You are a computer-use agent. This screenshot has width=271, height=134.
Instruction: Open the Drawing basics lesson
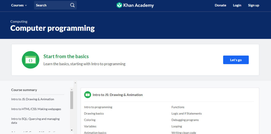coord(94,113)
